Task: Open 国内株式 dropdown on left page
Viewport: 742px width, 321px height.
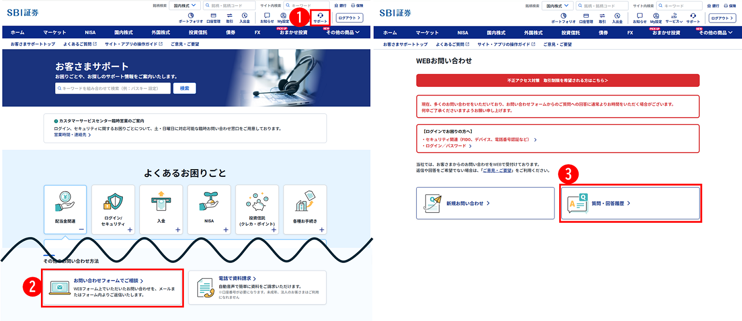Action: pos(185,6)
